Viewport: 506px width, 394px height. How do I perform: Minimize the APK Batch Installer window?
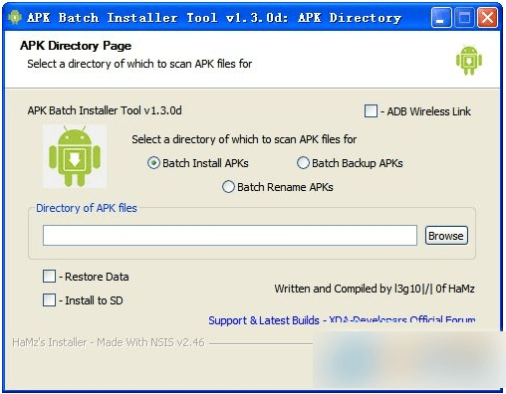pyautogui.click(x=441, y=17)
